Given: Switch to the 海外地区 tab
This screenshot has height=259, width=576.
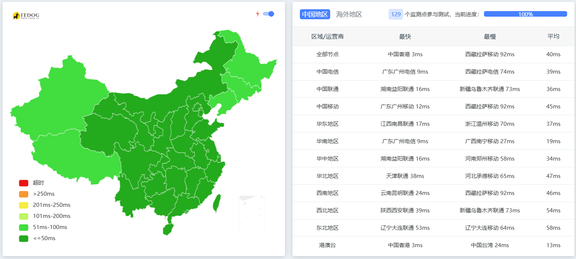Looking at the screenshot, I should (349, 14).
